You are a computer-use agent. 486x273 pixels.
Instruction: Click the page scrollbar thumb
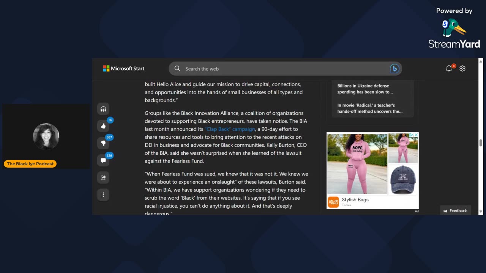481,143
